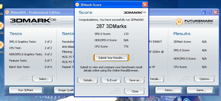Click System Details button in main window
The image size is (221, 101).
tap(156, 79)
